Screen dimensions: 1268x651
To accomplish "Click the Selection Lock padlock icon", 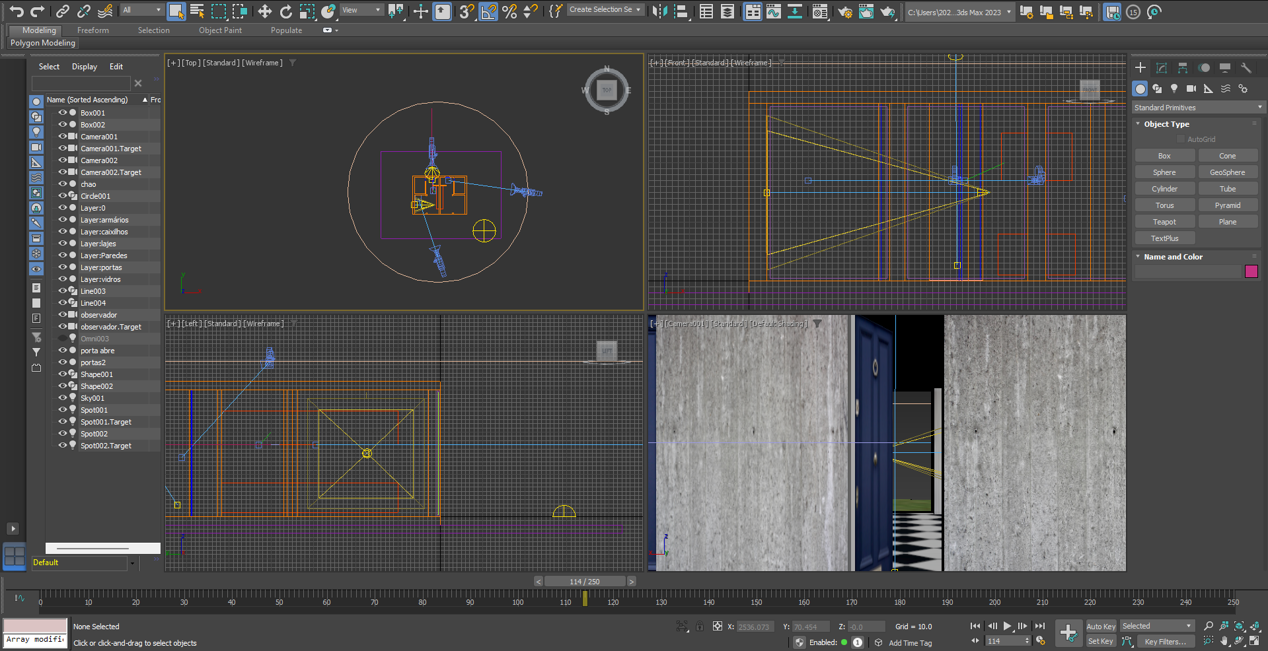I will [x=700, y=626].
